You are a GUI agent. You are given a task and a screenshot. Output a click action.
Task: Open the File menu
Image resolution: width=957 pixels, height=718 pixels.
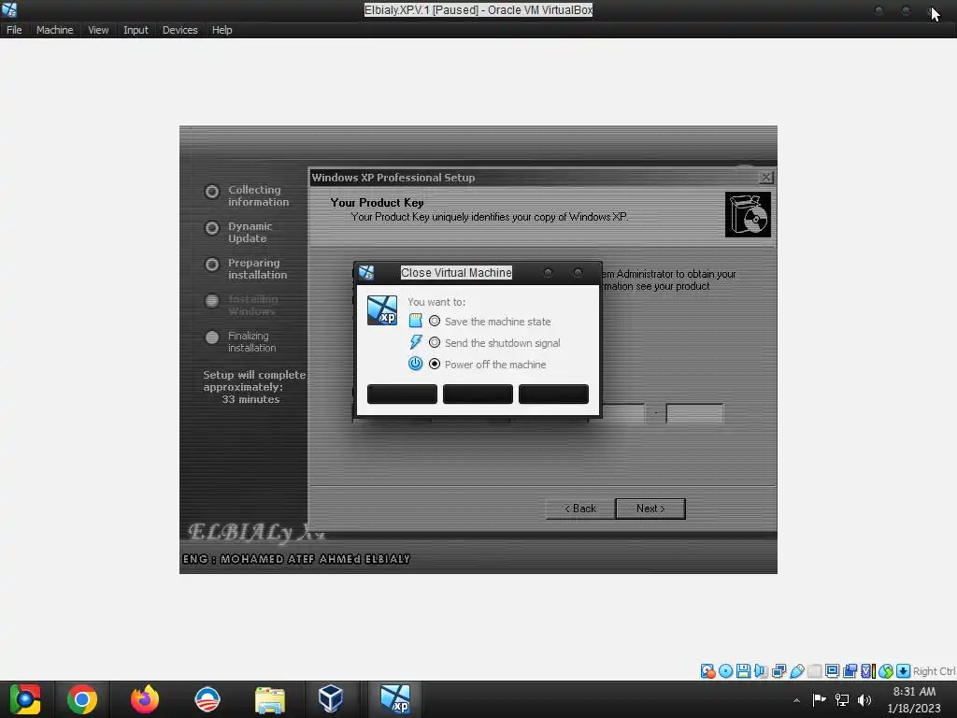pos(14,30)
